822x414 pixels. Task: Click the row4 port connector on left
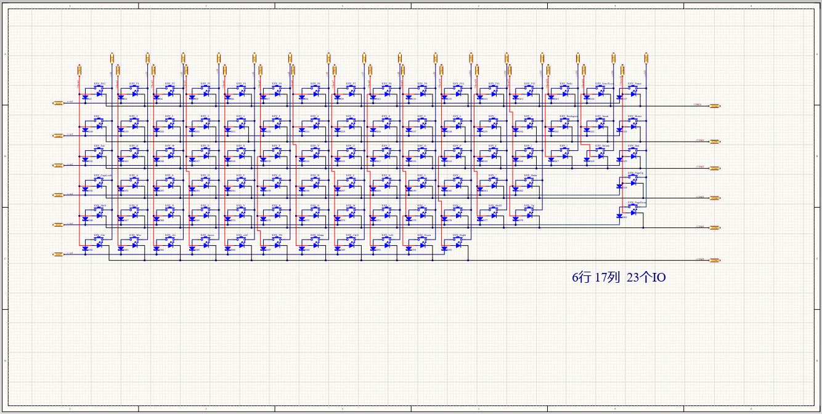click(59, 225)
